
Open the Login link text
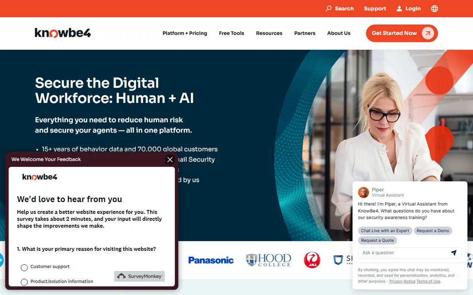pos(413,9)
